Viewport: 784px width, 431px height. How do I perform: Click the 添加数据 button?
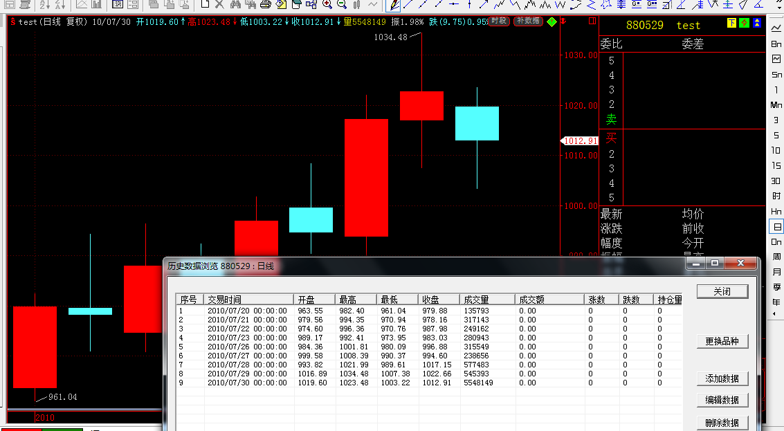point(722,379)
